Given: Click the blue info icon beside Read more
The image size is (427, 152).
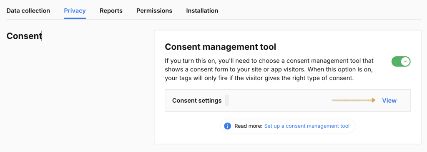Looking at the screenshot, I should point(227,126).
